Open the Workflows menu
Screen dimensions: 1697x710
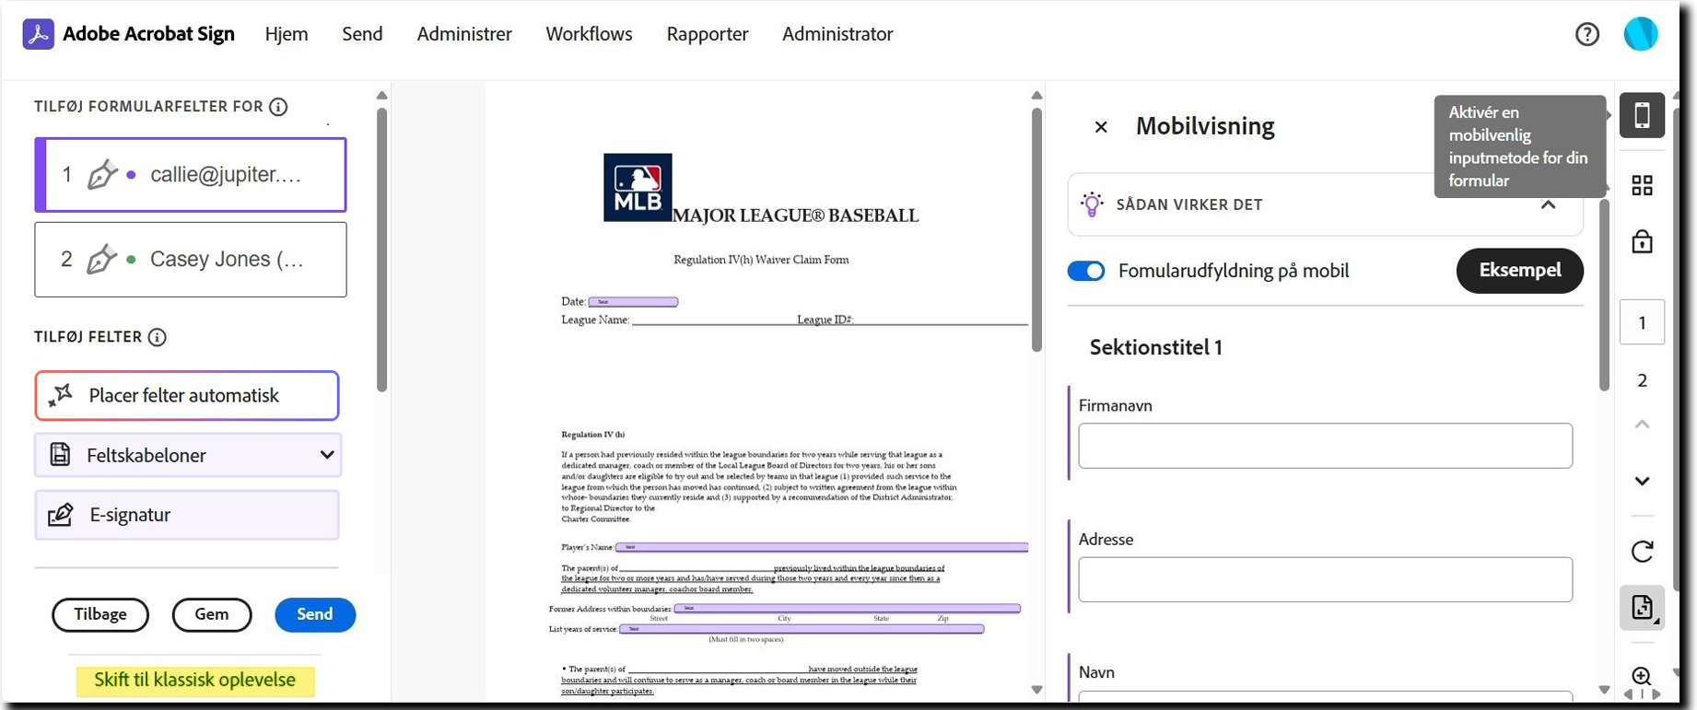(589, 34)
